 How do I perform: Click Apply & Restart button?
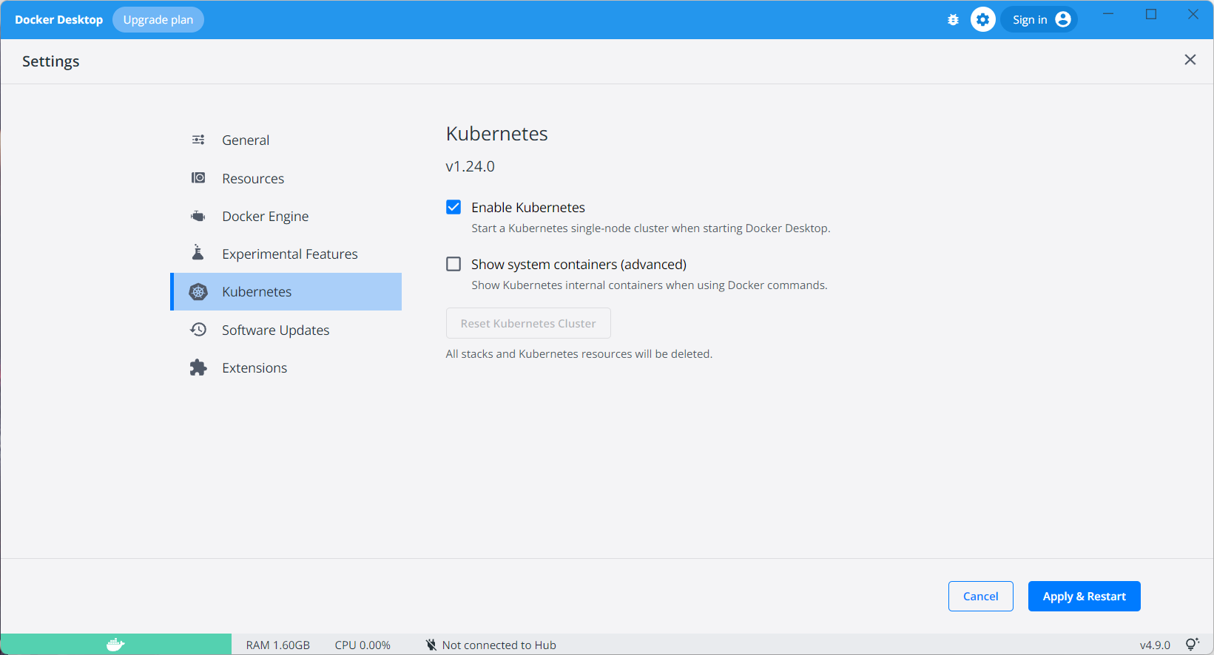(x=1085, y=596)
